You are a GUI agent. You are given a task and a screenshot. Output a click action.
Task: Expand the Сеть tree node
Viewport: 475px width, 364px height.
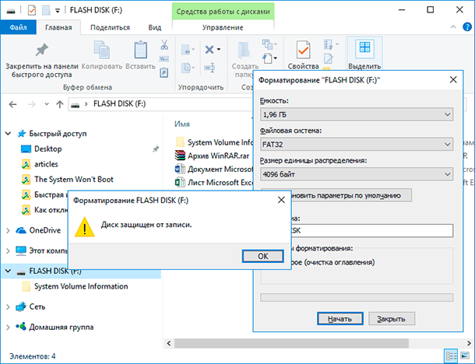[9, 306]
